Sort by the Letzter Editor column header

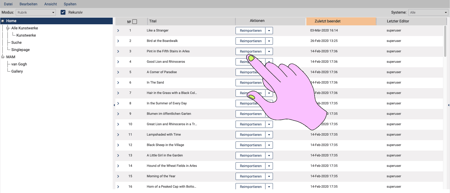412,21
